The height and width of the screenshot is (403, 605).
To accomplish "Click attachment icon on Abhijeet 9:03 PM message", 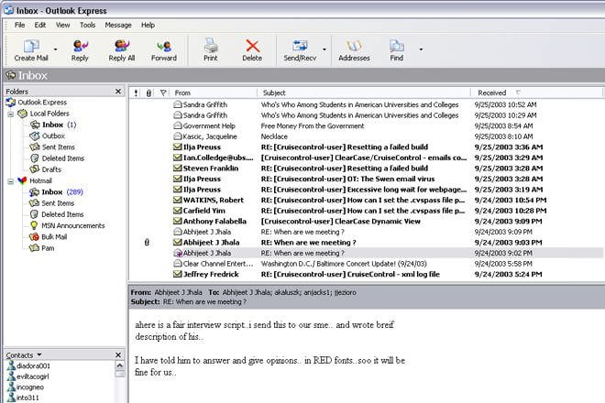I will 147,243.
